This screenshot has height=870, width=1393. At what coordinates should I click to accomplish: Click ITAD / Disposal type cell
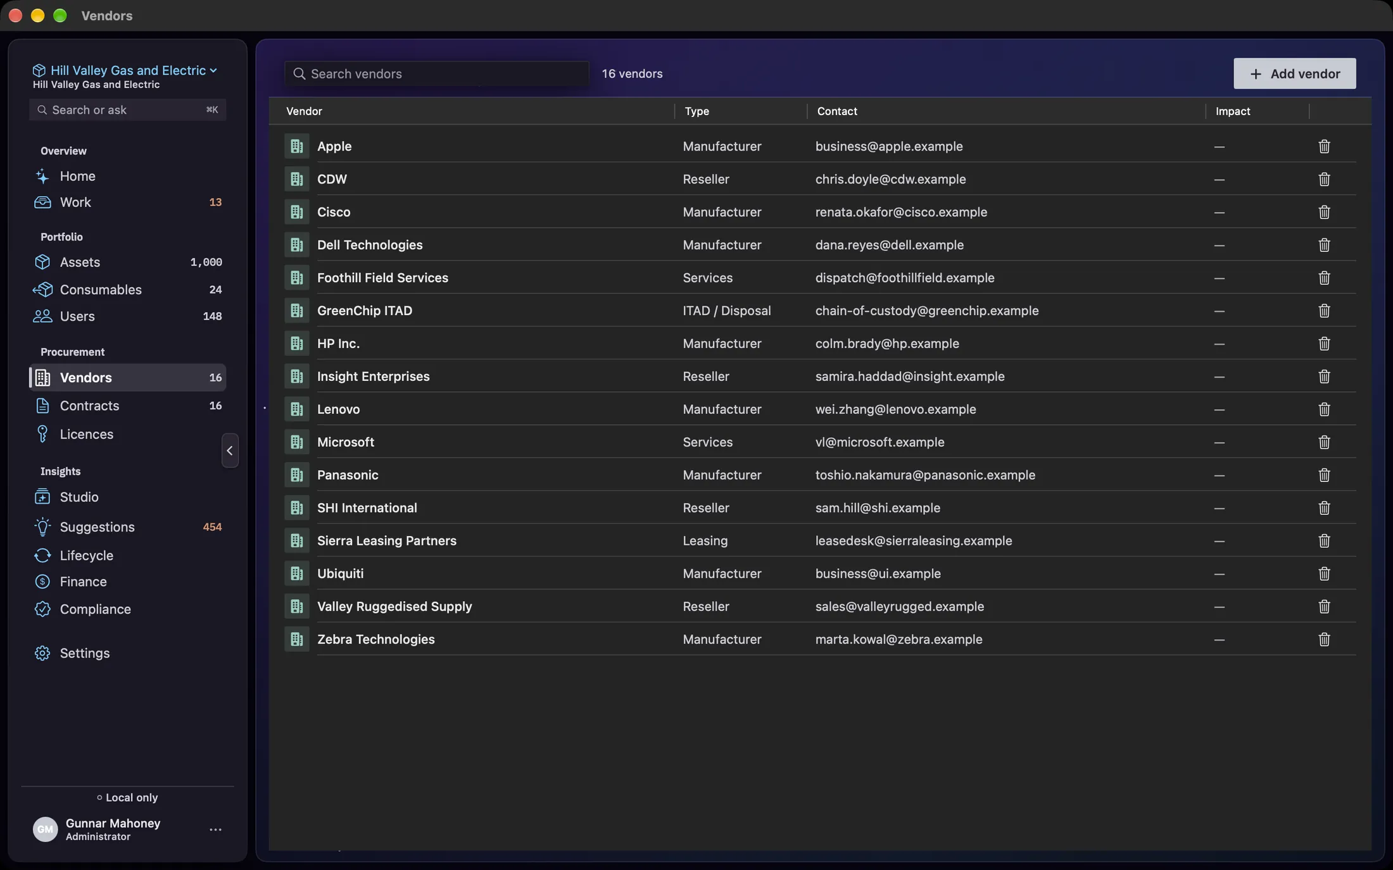click(727, 311)
